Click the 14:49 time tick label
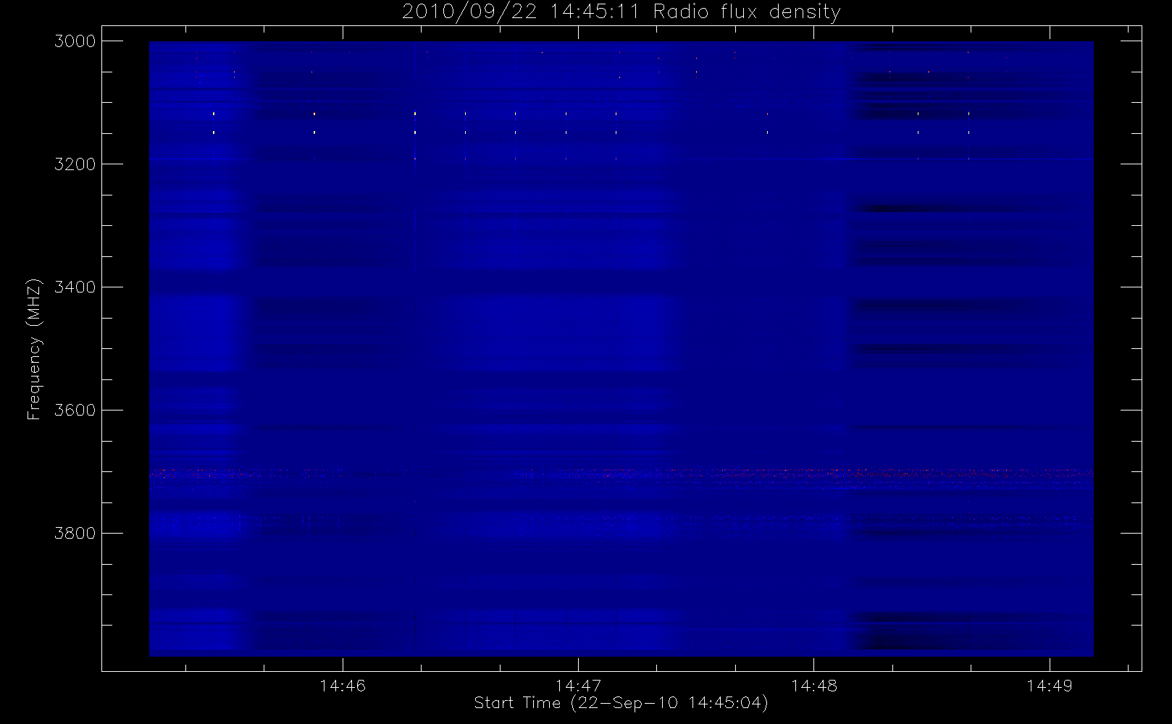 click(1050, 686)
